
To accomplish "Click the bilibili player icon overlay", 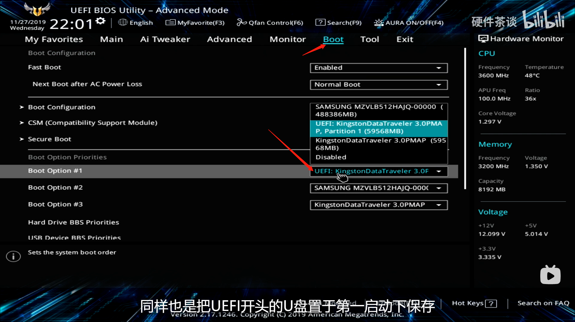I will click(550, 275).
